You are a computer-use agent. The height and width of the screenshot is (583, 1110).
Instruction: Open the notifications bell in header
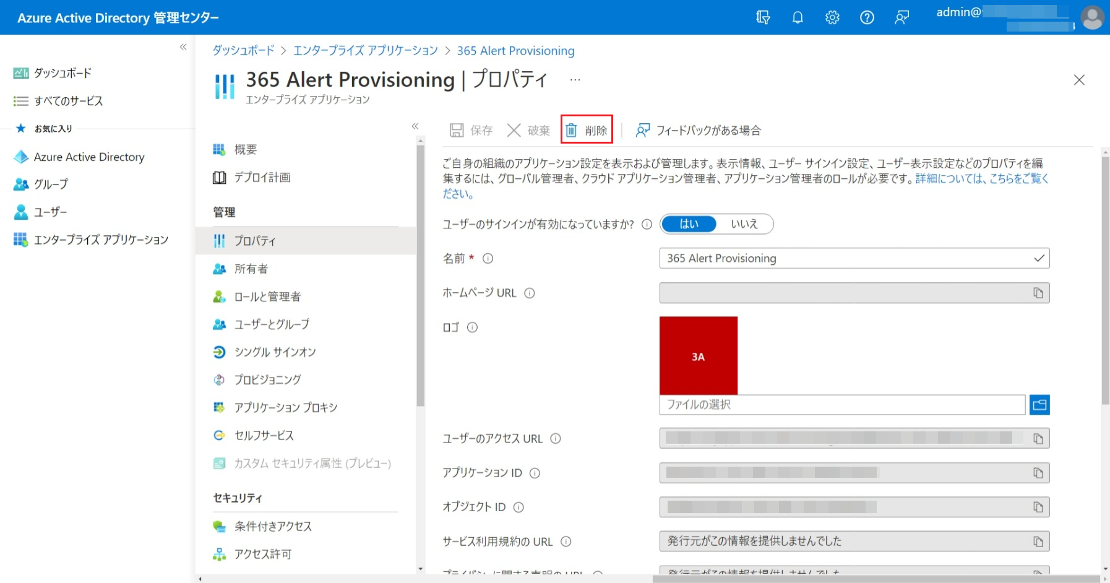798,17
